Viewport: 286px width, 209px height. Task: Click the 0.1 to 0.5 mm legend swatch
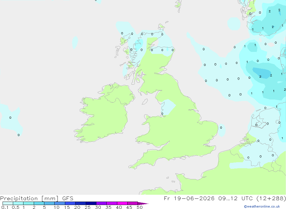(x=8, y=203)
